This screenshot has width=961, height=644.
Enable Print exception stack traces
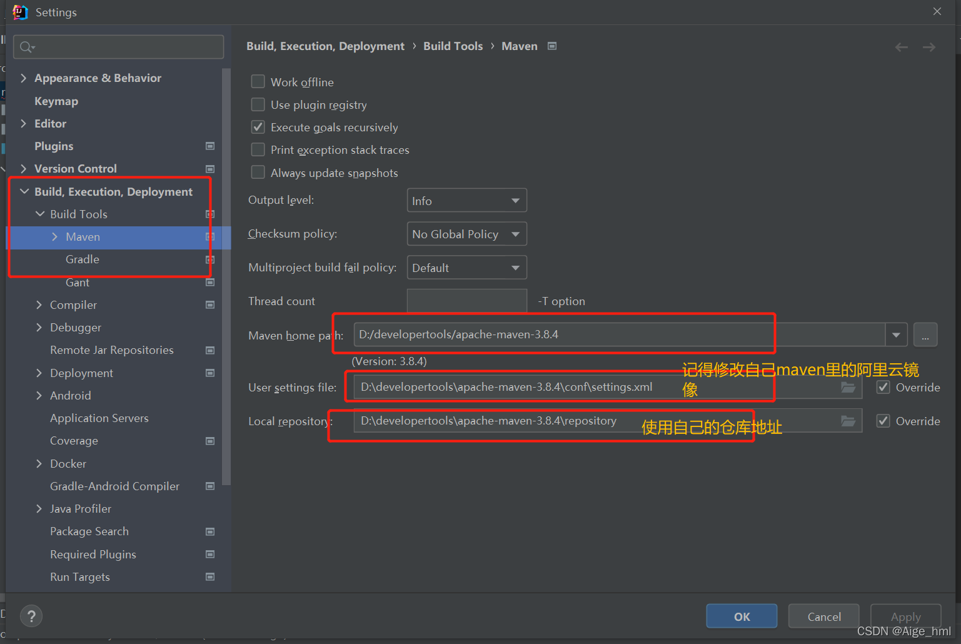(x=258, y=150)
